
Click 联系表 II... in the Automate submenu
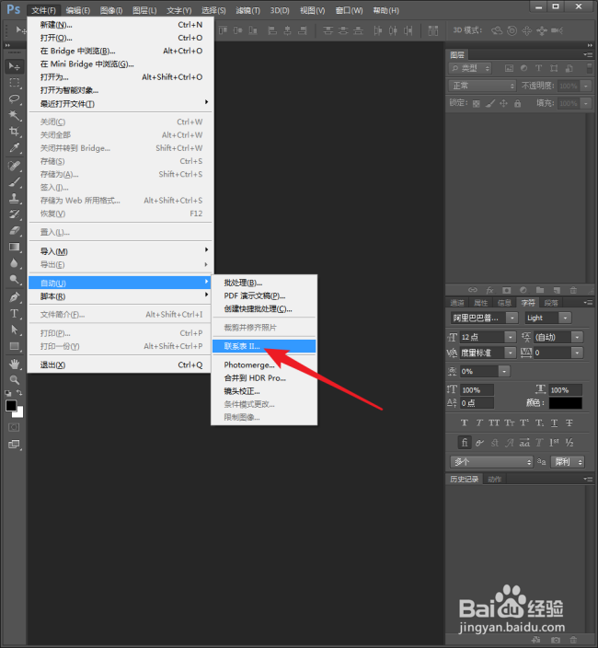click(x=264, y=346)
